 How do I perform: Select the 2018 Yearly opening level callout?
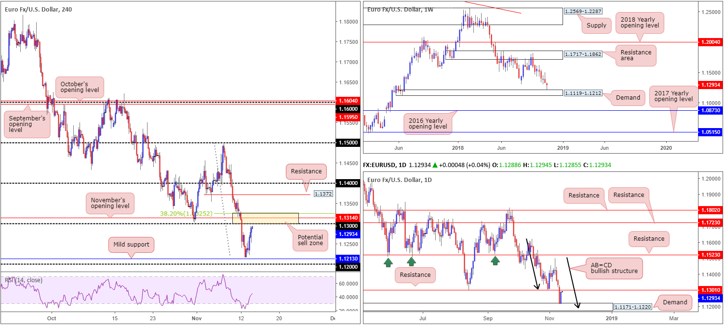point(639,22)
